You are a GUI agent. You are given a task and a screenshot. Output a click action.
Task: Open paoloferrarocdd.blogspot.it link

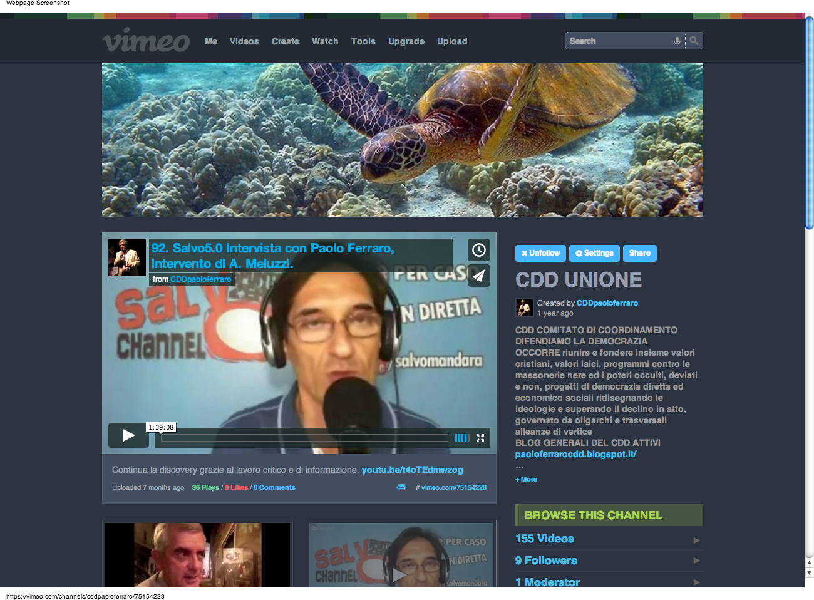(x=576, y=454)
